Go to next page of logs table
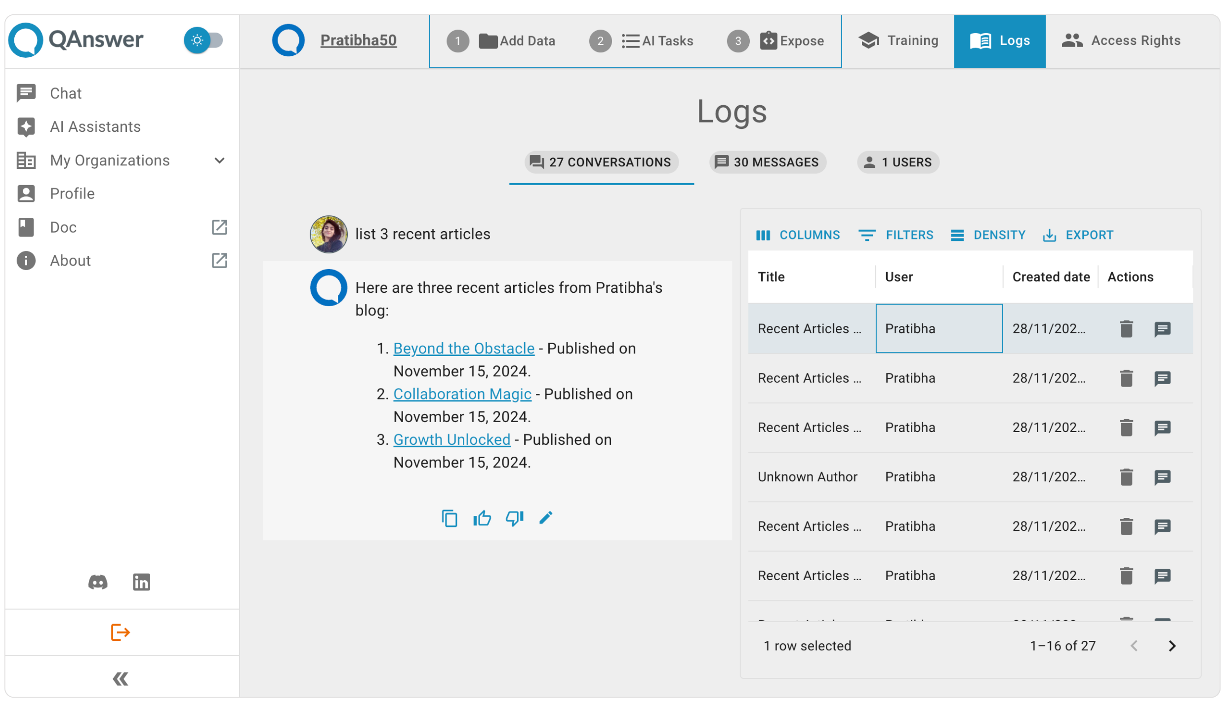Viewport: 1225px width, 711px height. (x=1172, y=646)
